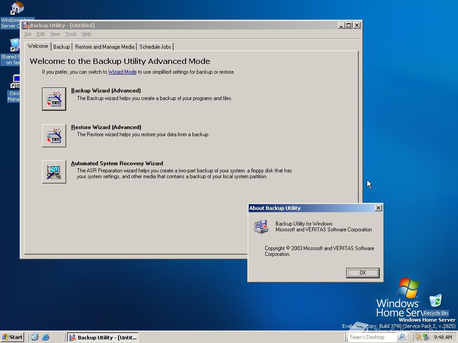Open the Device Manager desktop shortcut
The height and width of the screenshot is (343, 458).
[x=14, y=88]
